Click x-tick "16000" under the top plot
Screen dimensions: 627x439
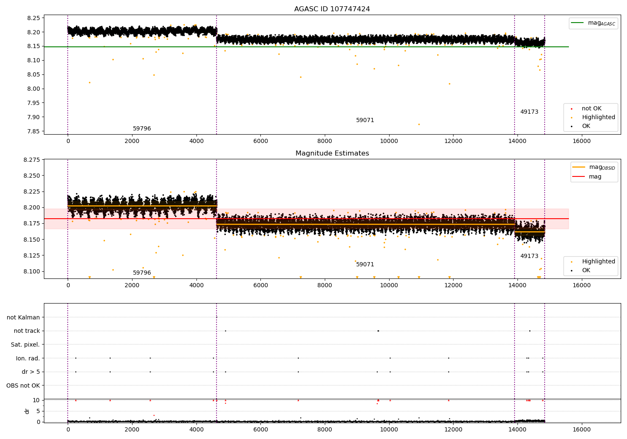581,141
